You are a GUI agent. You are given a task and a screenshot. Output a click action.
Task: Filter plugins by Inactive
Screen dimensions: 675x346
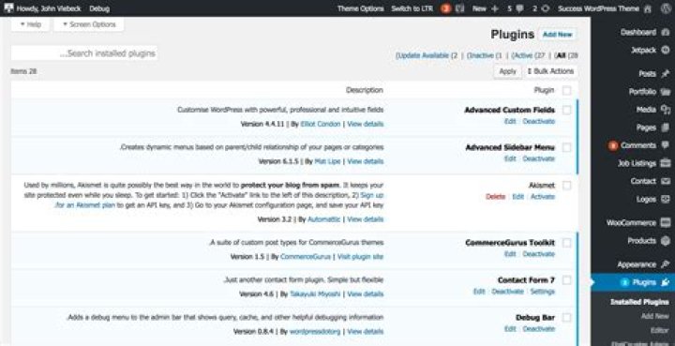(485, 55)
